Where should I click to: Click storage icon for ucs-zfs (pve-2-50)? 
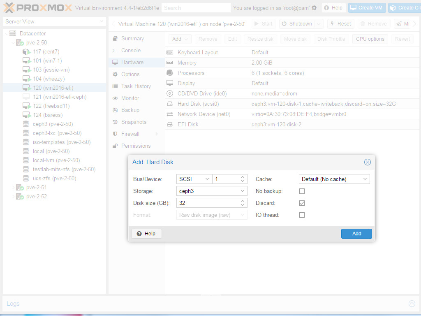26,178
